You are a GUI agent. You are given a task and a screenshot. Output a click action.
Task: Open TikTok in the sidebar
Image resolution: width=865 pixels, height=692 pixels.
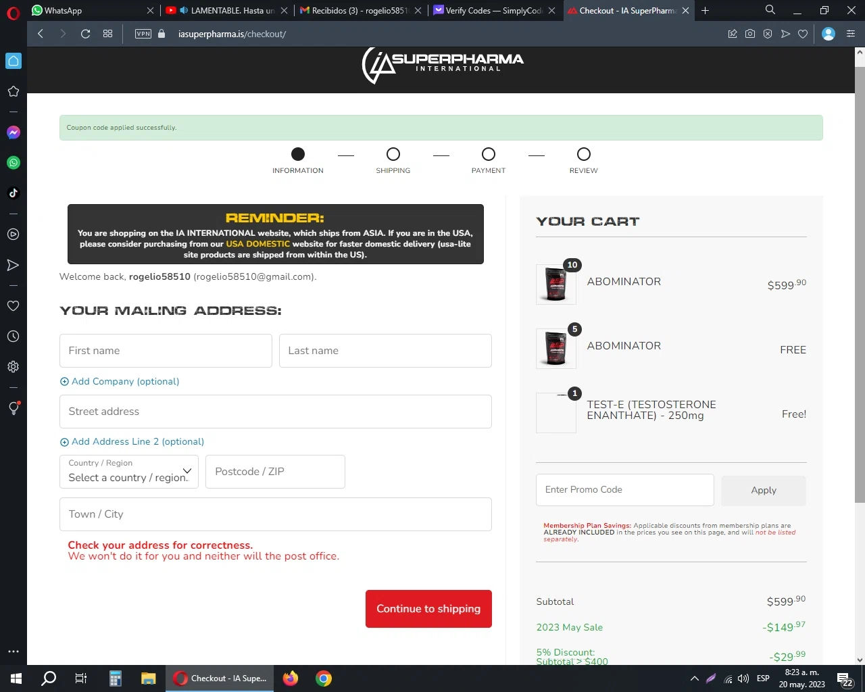click(x=14, y=193)
